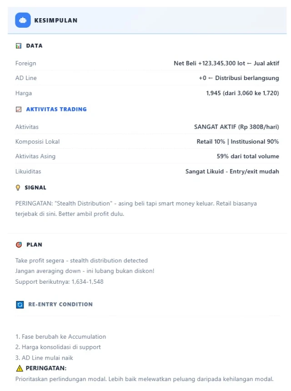Click the line chart icon beside AKTIVITAS TRADING
291x391 pixels.
tap(19, 110)
